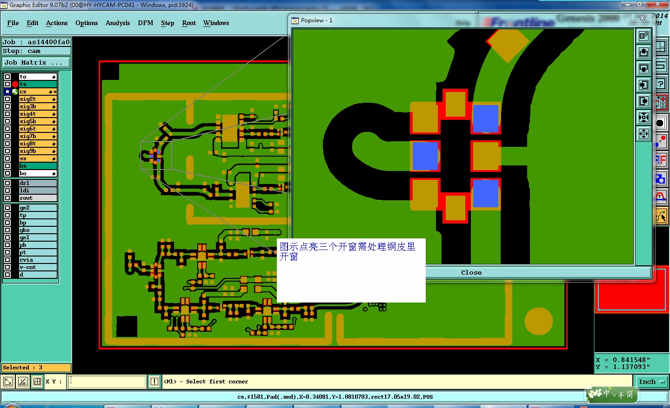Click the Popview pan right icon
This screenshot has width=670, height=408.
click(643, 101)
